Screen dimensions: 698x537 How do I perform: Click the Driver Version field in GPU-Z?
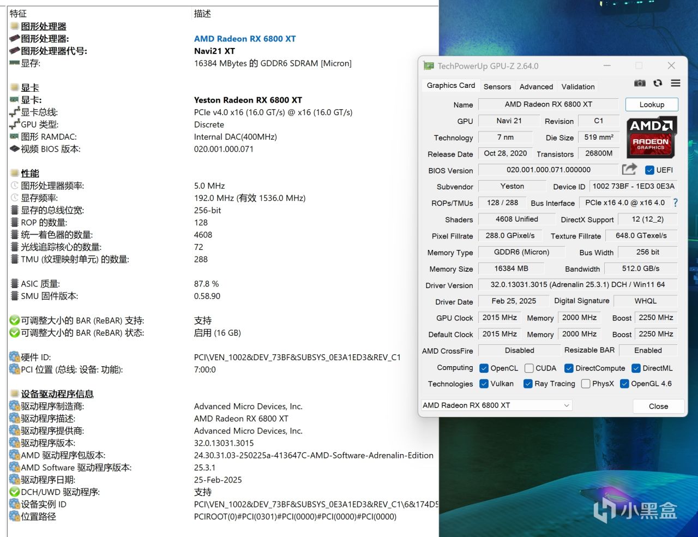click(577, 285)
